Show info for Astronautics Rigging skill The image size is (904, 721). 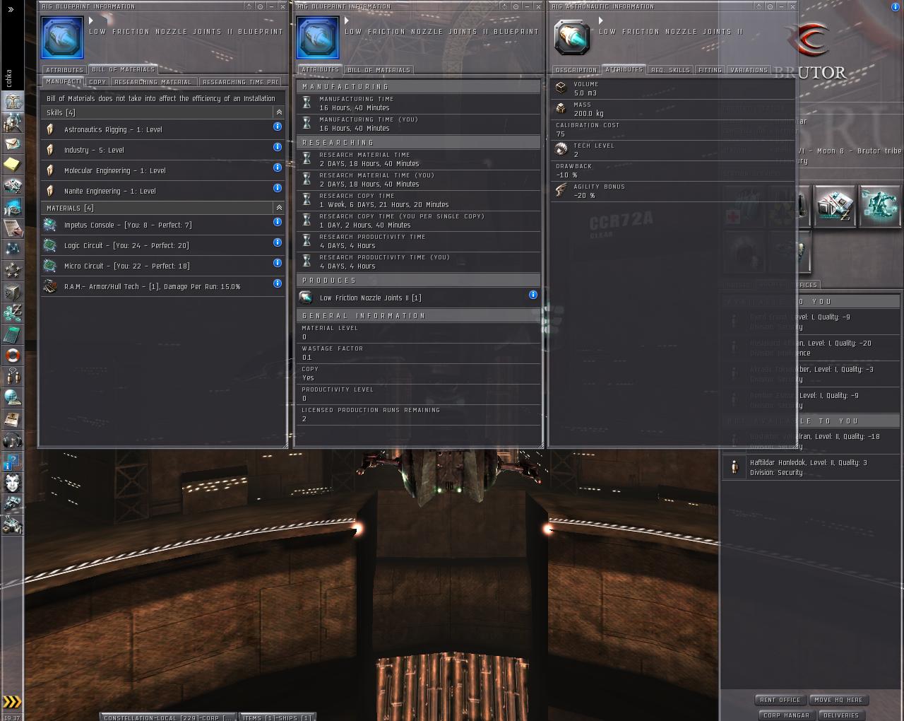(x=278, y=127)
